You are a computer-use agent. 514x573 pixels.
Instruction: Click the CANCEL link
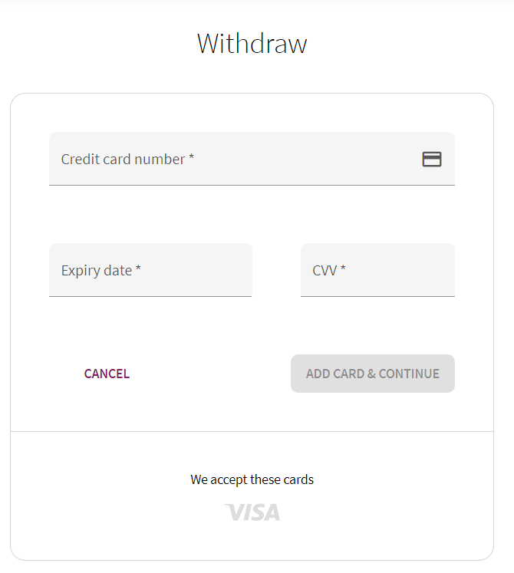(107, 374)
